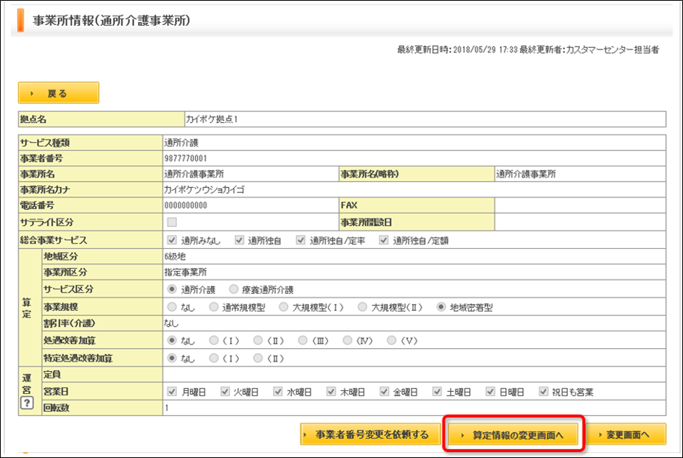
Task: Select 大規模型(Ⅰ) radio button
Action: pyautogui.click(x=283, y=307)
